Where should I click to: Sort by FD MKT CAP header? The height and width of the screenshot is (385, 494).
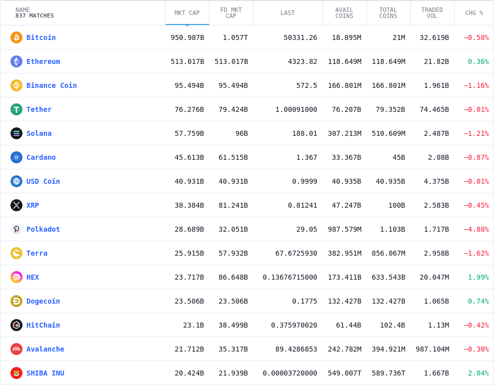click(x=231, y=13)
